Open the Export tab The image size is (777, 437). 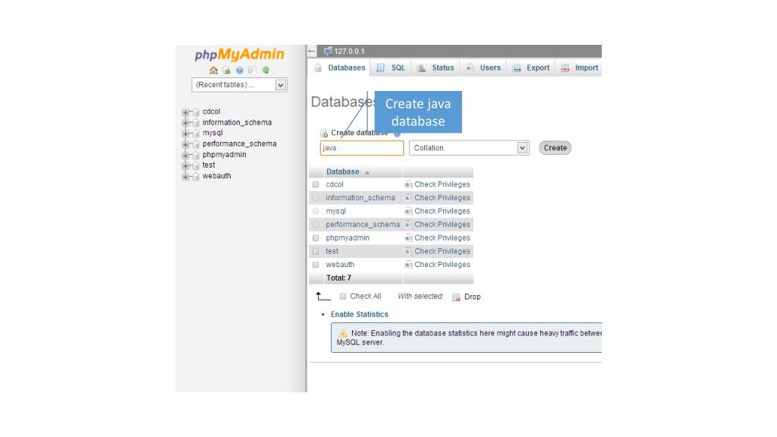[x=530, y=68]
